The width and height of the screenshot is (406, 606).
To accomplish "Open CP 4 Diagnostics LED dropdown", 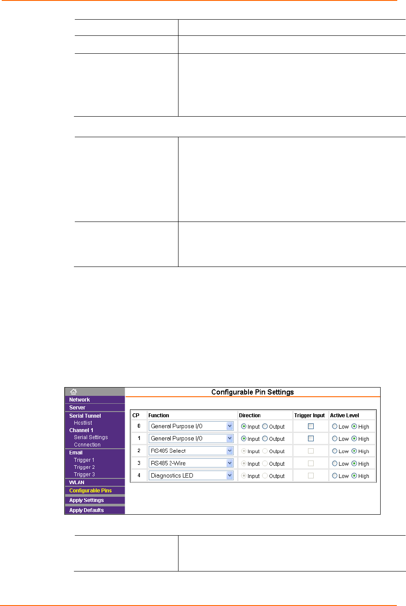I will [x=191, y=475].
